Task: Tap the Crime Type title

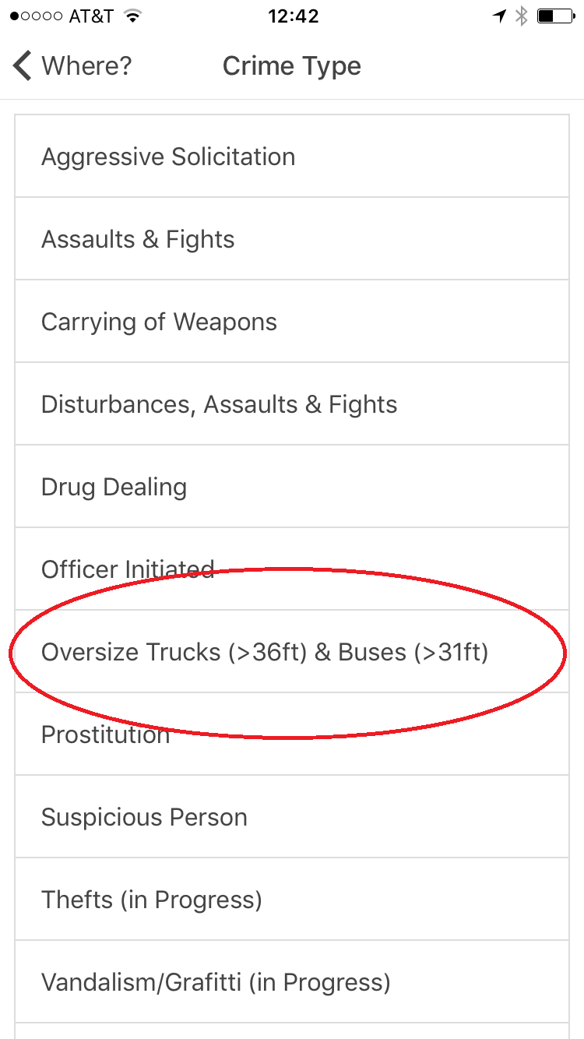Action: pos(292,66)
